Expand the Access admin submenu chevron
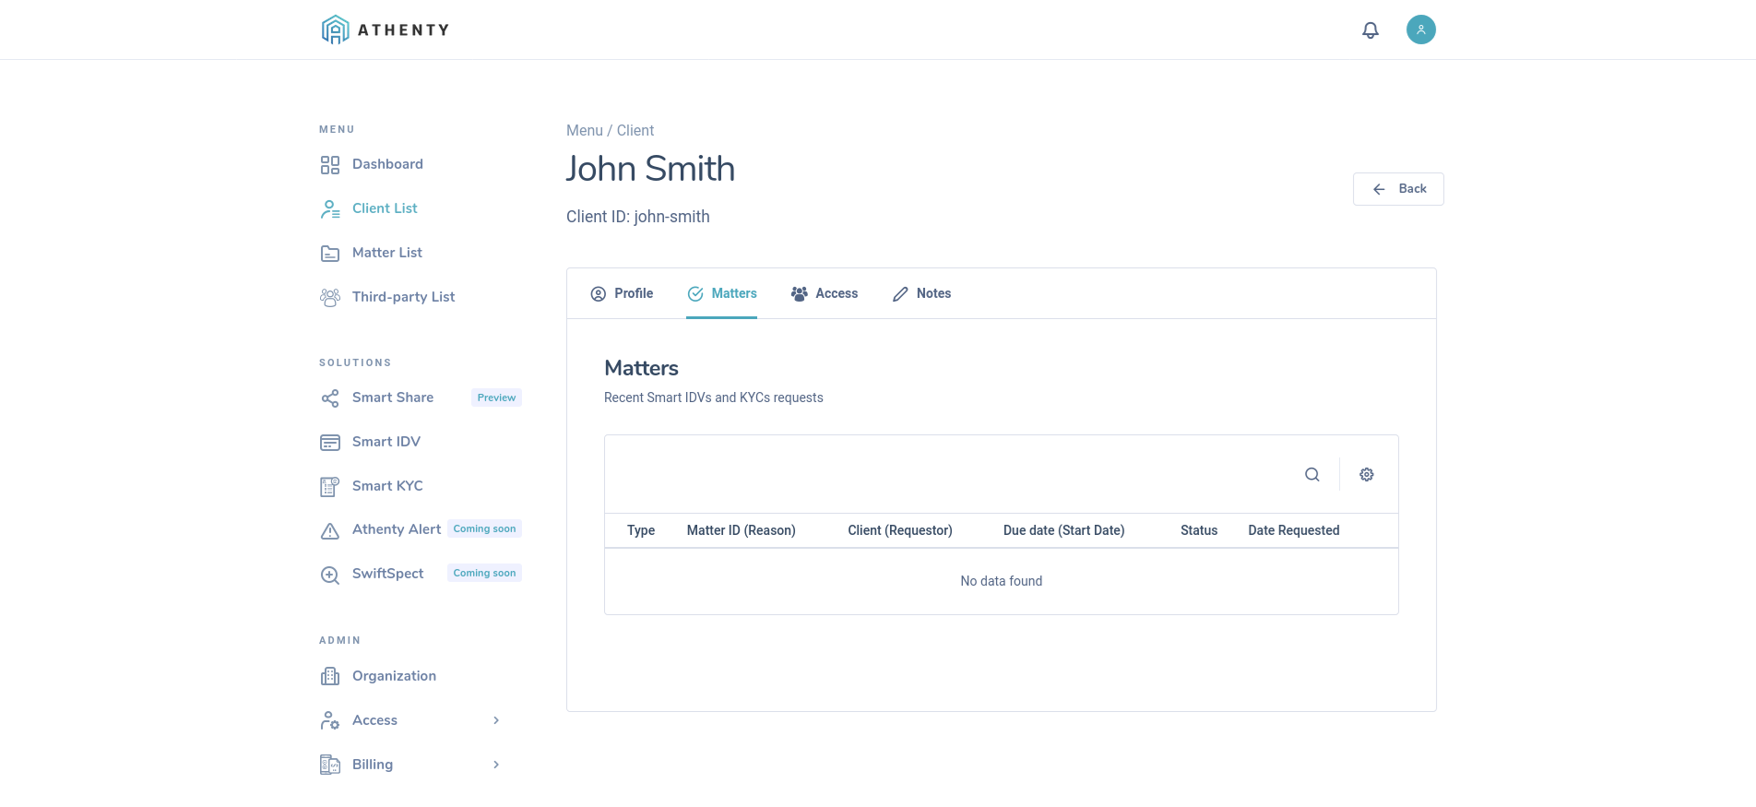The image size is (1756, 807). (496, 720)
